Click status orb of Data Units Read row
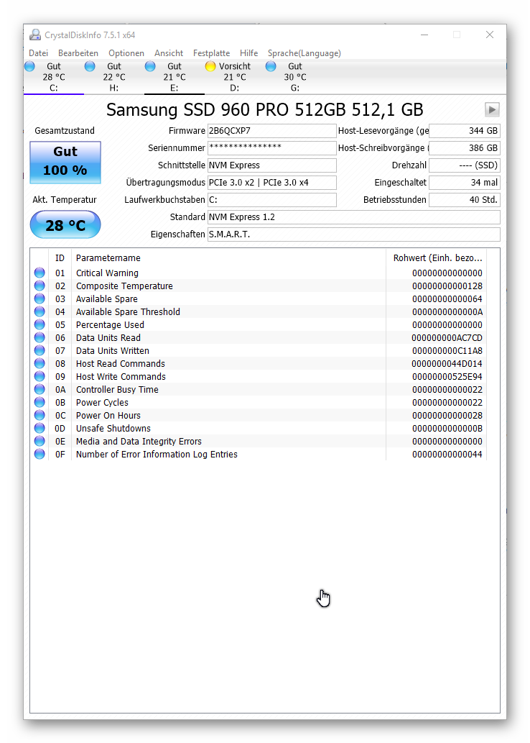This screenshot has width=530, height=743. (x=39, y=338)
